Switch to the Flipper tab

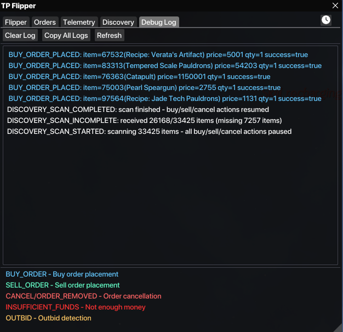[16, 22]
